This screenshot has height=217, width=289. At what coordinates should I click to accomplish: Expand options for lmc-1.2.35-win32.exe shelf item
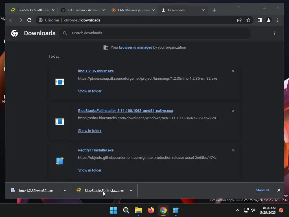(65, 190)
